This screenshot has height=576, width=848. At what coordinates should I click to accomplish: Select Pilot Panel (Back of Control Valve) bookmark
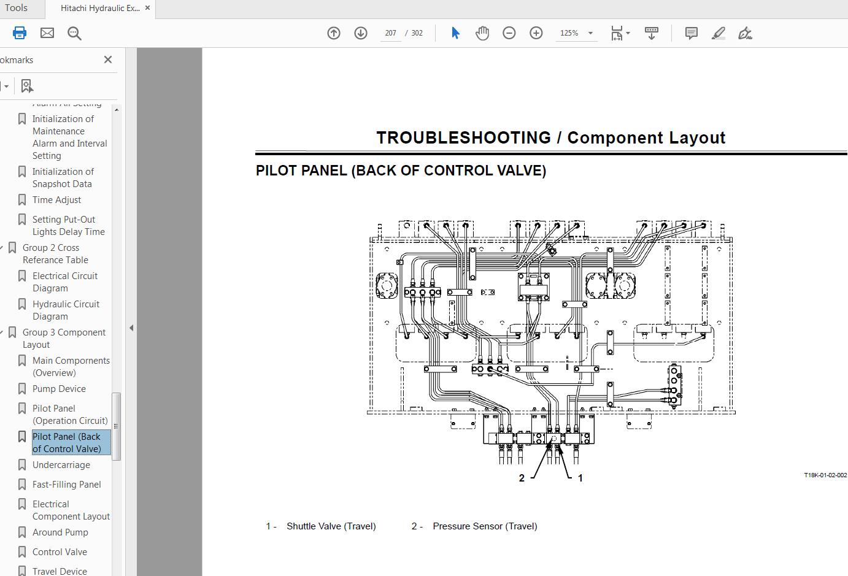(x=71, y=442)
